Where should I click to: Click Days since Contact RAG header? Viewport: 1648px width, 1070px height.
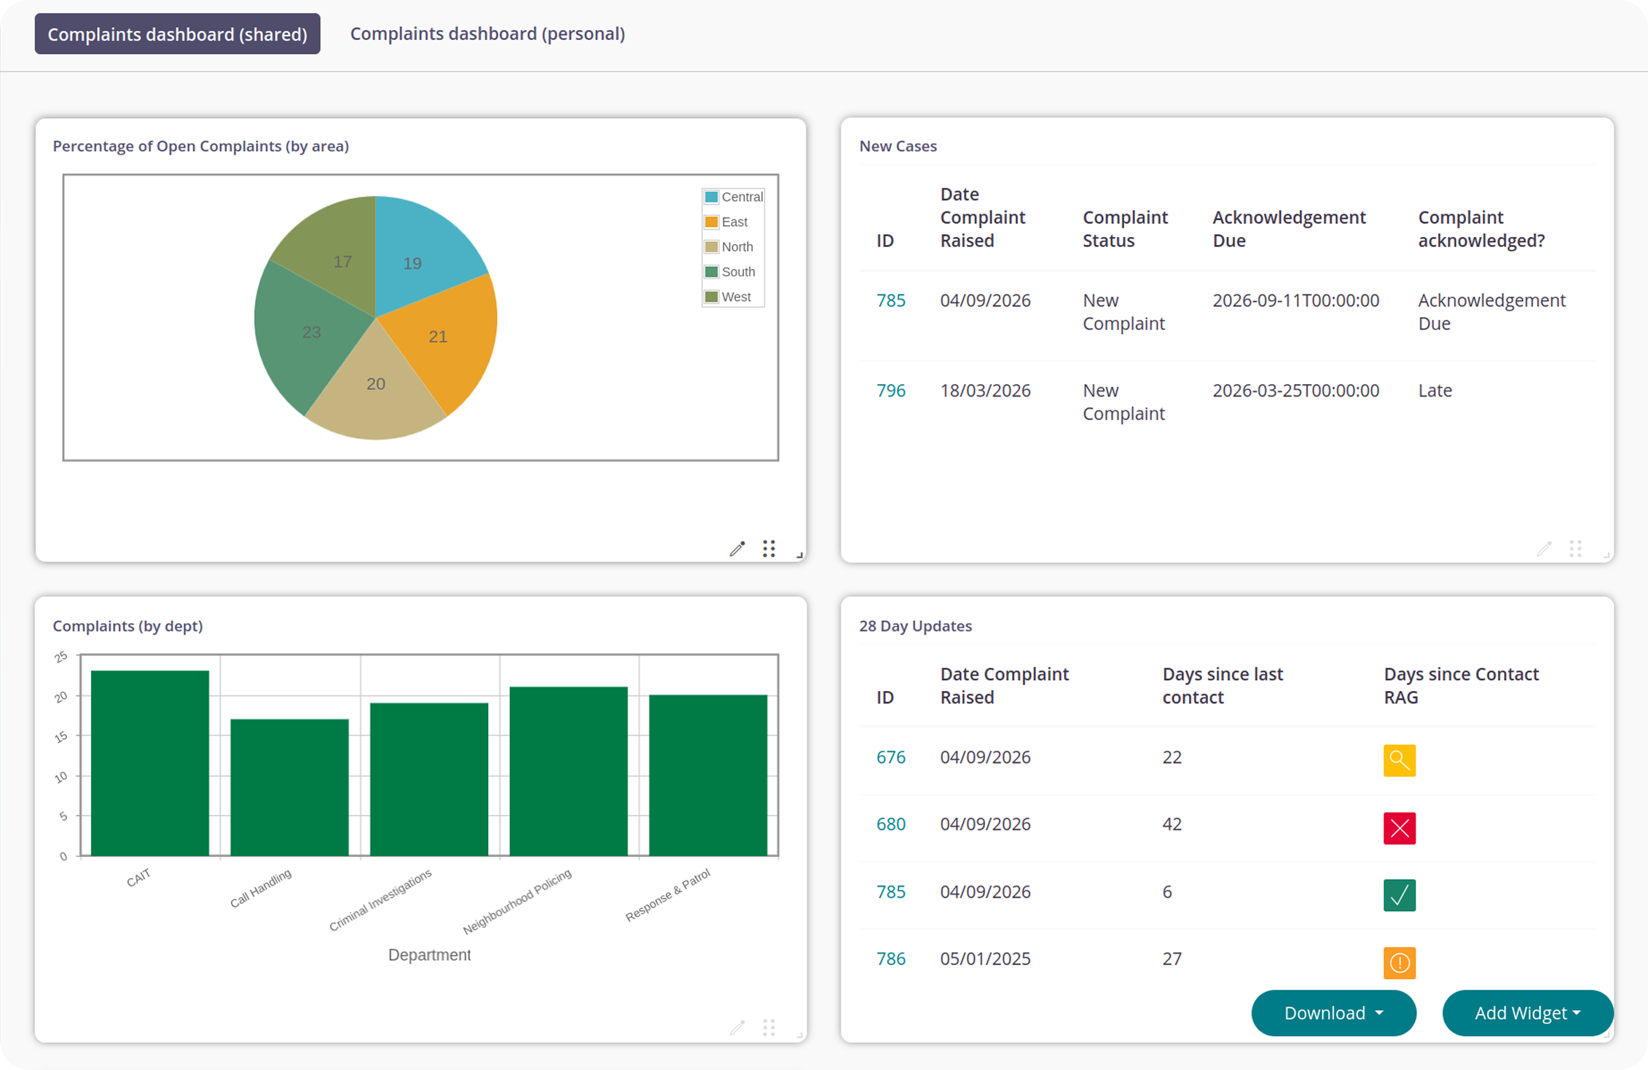point(1461,685)
